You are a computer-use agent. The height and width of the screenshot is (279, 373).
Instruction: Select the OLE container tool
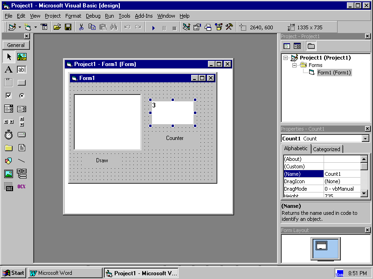coord(9,187)
